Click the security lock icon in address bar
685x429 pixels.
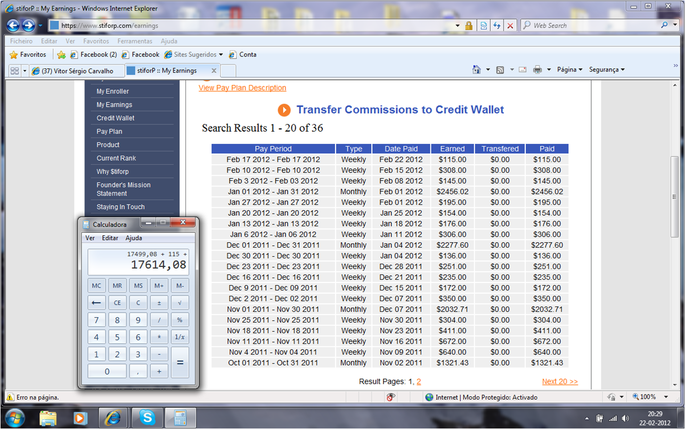pos(469,25)
